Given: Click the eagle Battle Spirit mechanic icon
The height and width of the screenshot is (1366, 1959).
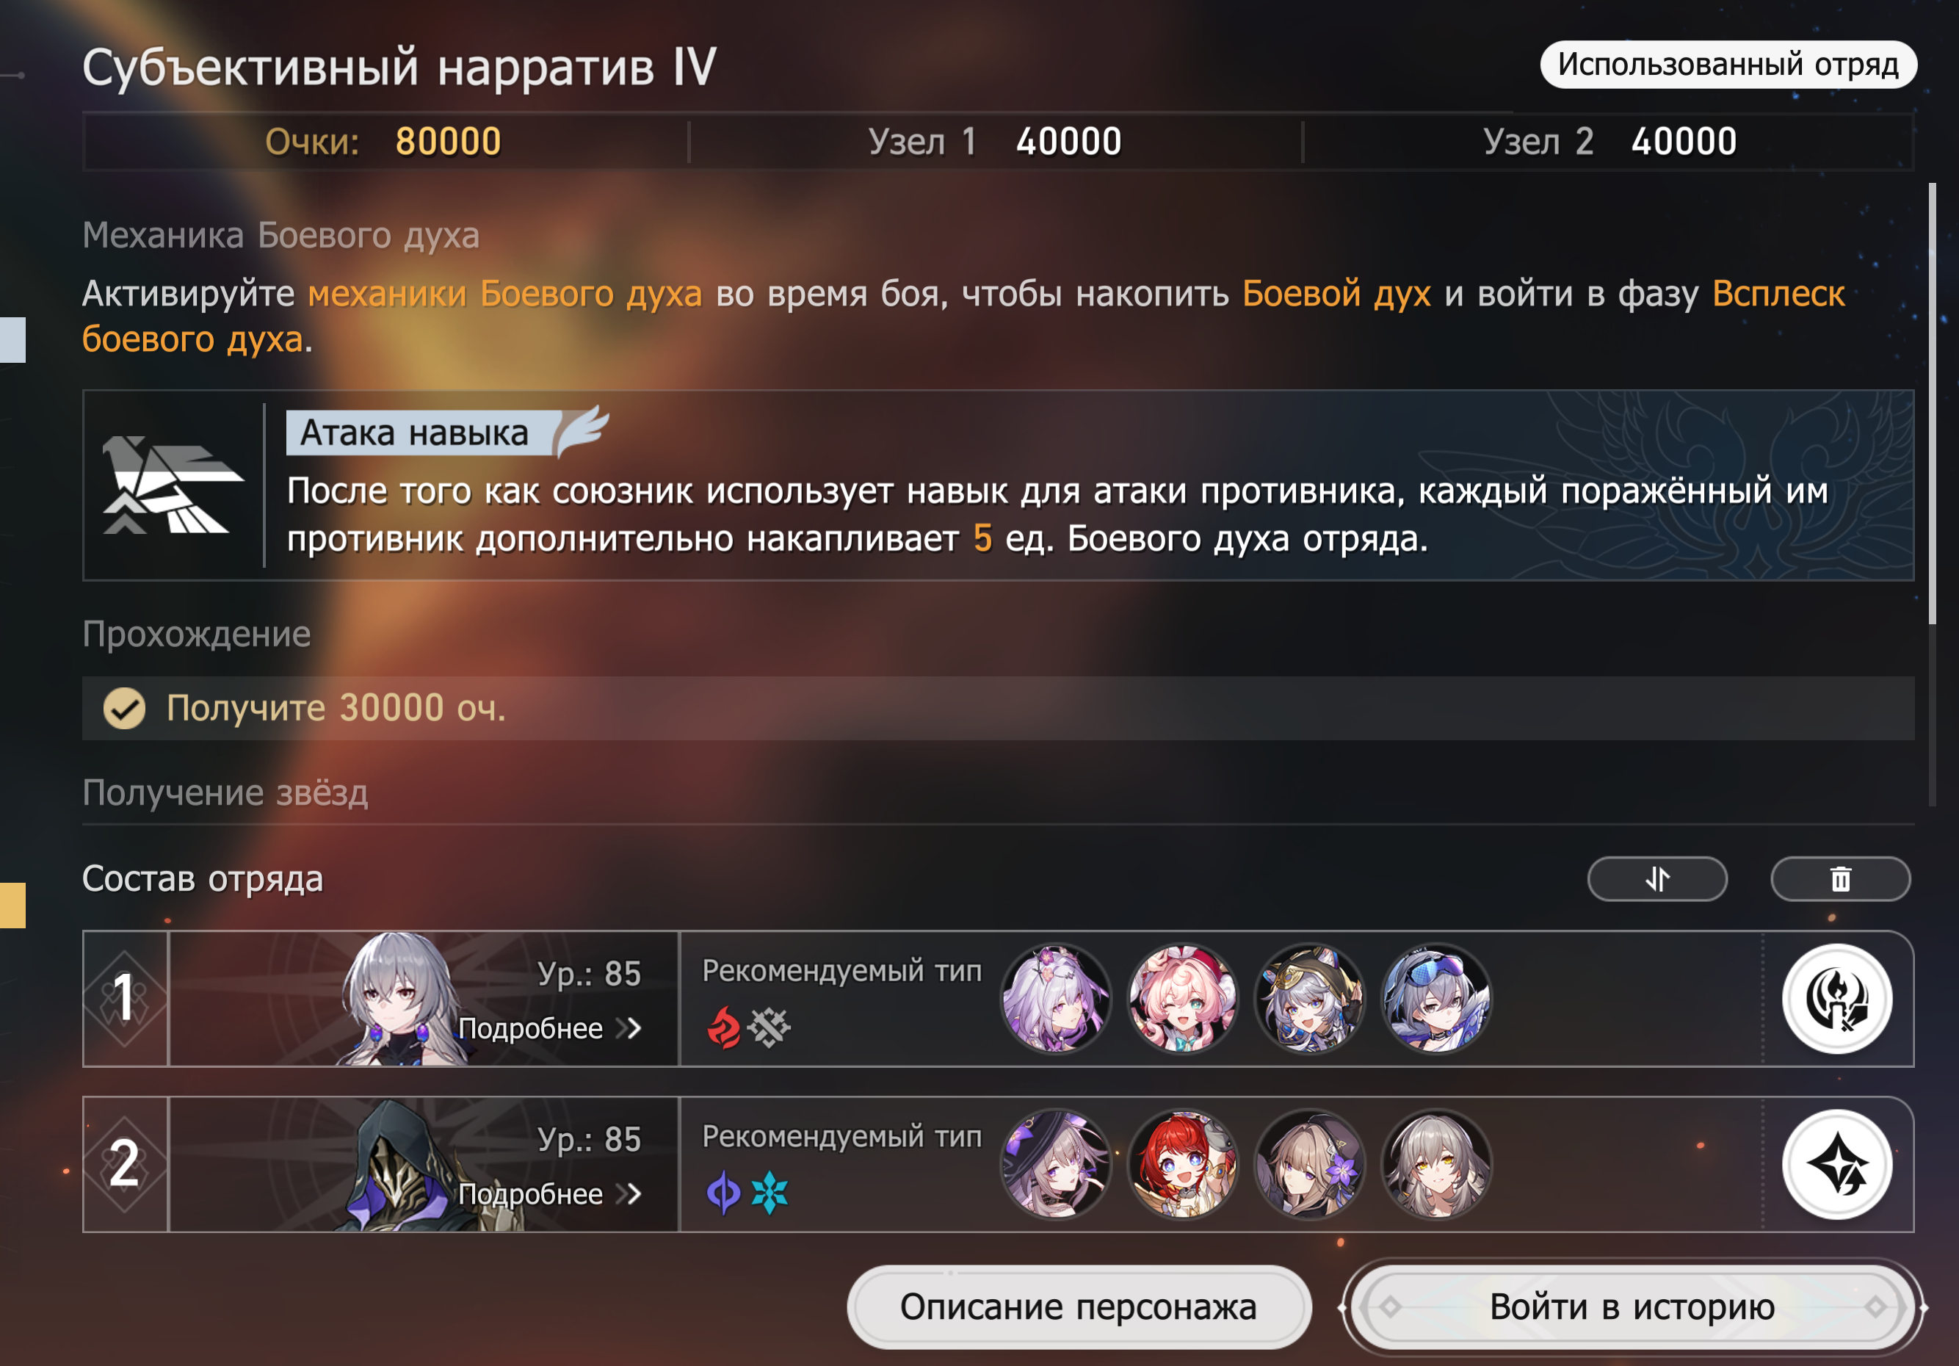Looking at the screenshot, I should 173,485.
